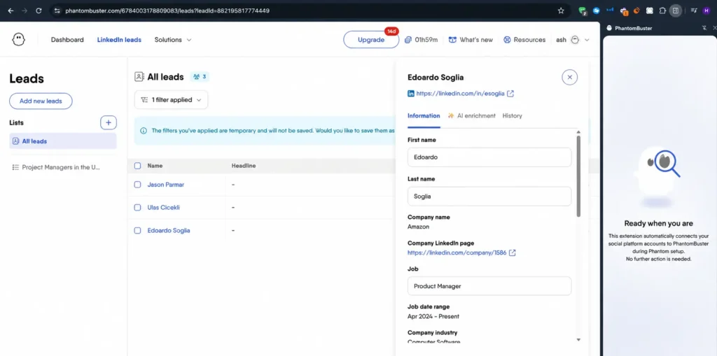Open Resources menu
The width and height of the screenshot is (717, 356).
pyautogui.click(x=524, y=40)
